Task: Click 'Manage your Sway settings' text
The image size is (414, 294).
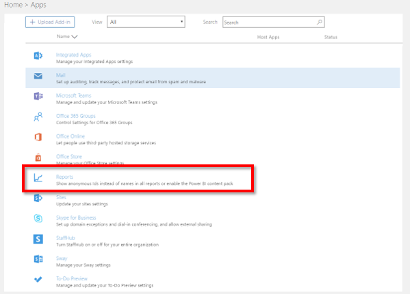Action: pos(83,265)
